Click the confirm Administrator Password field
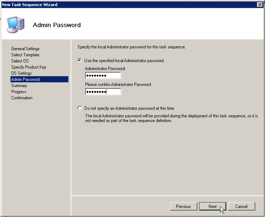The height and width of the screenshot is (217, 265). tap(103, 92)
